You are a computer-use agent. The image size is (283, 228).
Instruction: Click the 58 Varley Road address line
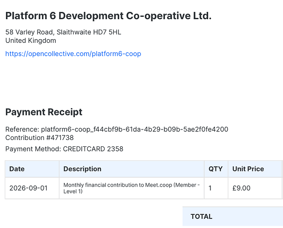(63, 32)
